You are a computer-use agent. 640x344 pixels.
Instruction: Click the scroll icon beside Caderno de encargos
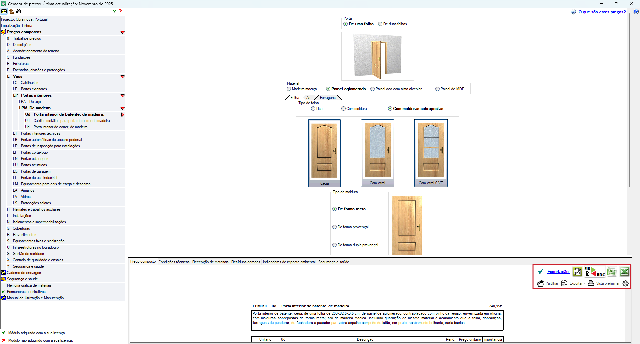3,273
